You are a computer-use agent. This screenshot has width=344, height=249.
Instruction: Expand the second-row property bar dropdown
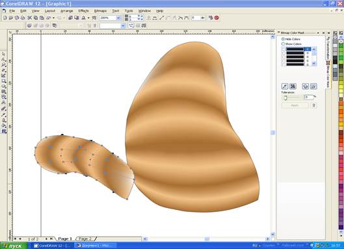point(123,25)
